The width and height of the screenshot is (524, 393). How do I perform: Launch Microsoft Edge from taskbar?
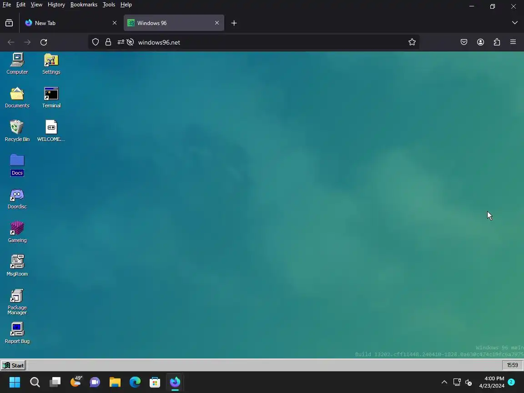pyautogui.click(x=135, y=382)
